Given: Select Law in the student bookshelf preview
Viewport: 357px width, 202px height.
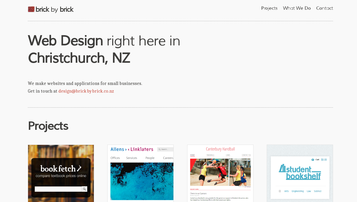Looking at the screenshot, I should [309, 191].
